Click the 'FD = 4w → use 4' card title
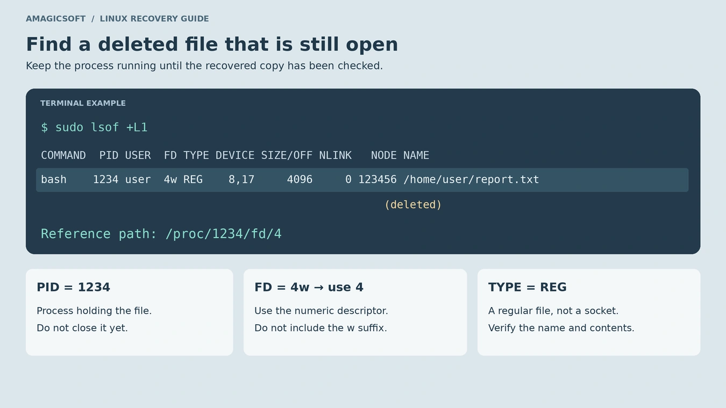Viewport: 726px width, 408px height. pyautogui.click(x=309, y=287)
